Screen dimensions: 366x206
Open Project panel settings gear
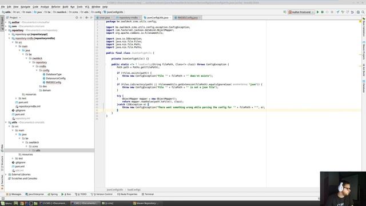click(86, 18)
